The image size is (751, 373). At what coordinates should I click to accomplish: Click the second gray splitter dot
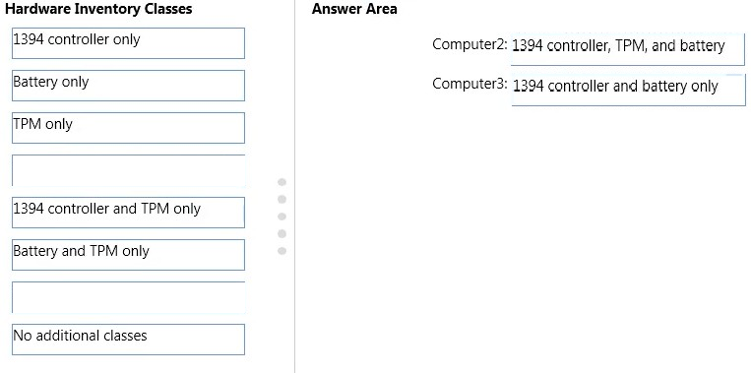tap(282, 199)
